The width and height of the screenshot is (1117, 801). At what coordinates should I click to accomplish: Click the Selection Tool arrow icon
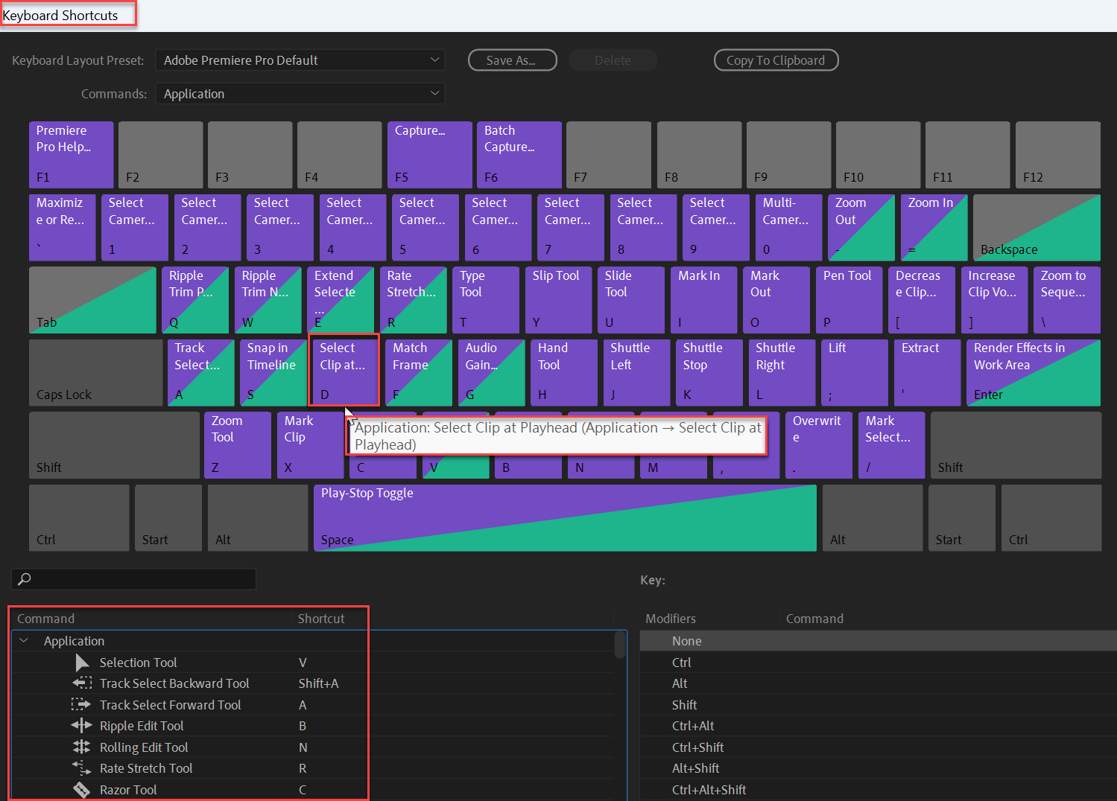pos(82,663)
